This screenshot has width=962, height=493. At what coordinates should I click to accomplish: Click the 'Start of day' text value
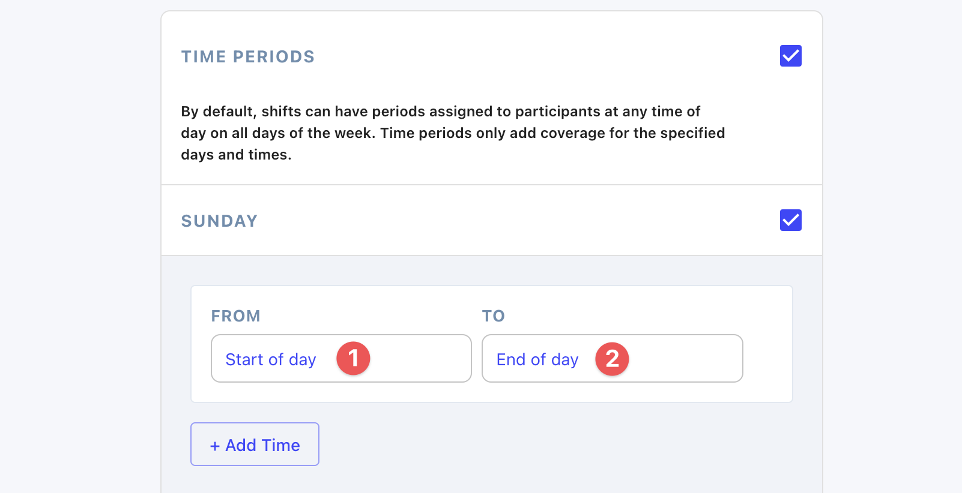(271, 359)
